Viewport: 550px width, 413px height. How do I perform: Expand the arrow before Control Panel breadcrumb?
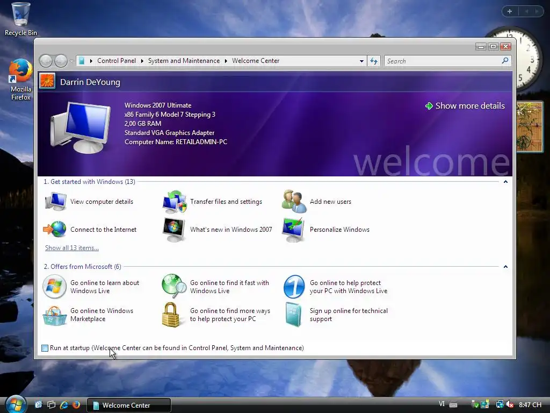(x=91, y=61)
